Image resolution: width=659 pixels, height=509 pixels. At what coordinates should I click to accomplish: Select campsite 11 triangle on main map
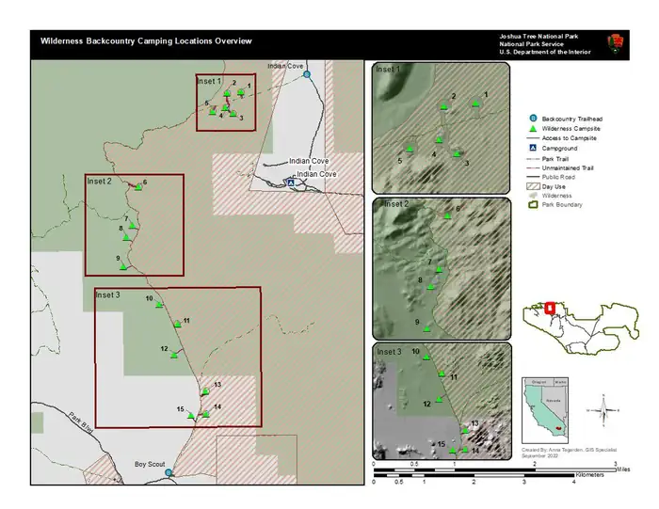tap(177, 324)
